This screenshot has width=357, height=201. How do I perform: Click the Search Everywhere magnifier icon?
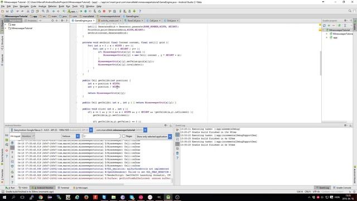pyautogui.click(x=350, y=11)
